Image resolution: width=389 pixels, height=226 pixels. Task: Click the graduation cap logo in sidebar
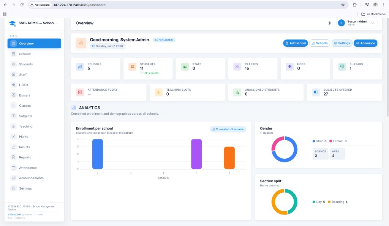[x=12, y=23]
